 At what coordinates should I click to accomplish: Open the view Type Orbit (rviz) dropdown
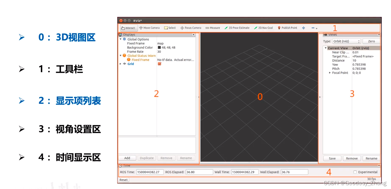[x=346, y=41]
